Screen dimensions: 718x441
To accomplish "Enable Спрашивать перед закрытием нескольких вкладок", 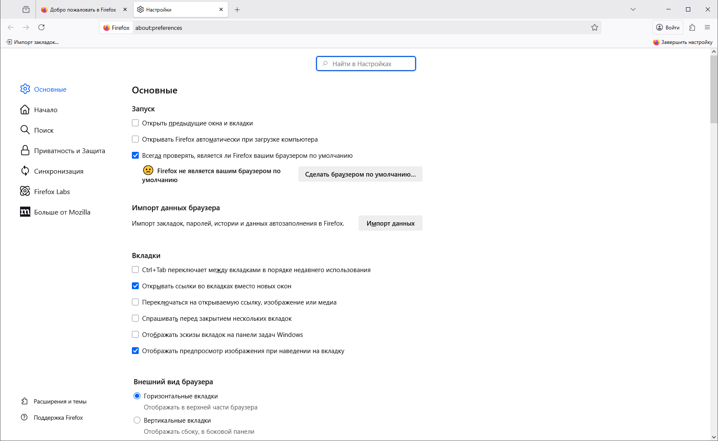I will tap(135, 318).
